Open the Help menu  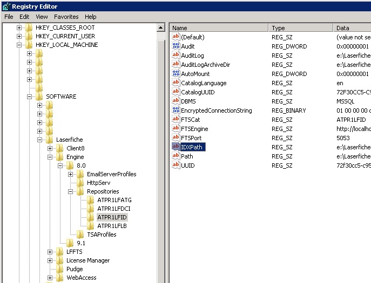tap(90, 17)
